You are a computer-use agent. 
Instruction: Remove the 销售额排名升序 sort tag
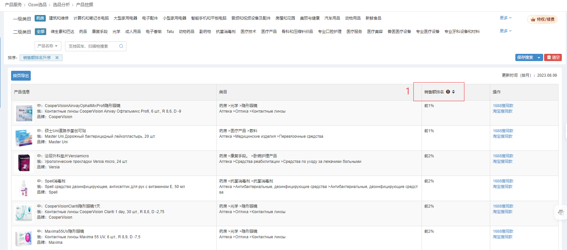(x=57, y=58)
